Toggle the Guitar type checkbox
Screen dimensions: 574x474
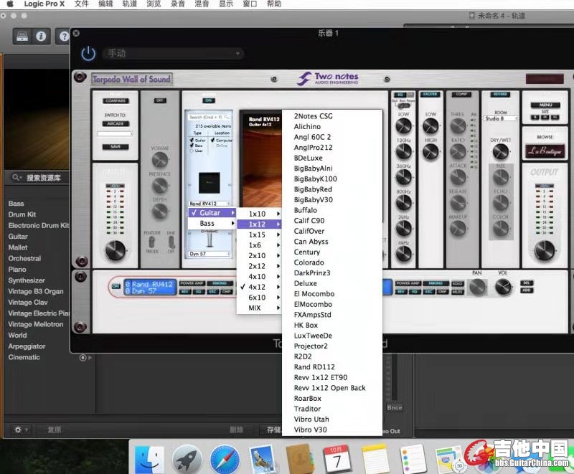point(190,140)
